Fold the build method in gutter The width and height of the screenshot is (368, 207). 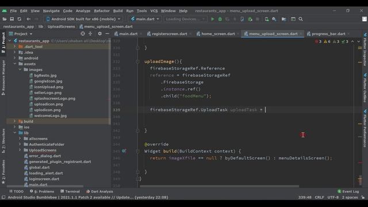(138, 151)
